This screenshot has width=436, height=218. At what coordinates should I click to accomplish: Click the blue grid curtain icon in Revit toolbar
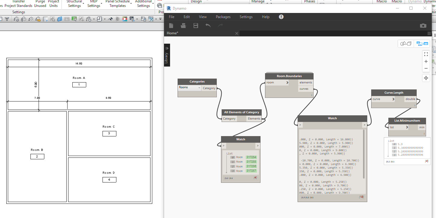point(60,19)
